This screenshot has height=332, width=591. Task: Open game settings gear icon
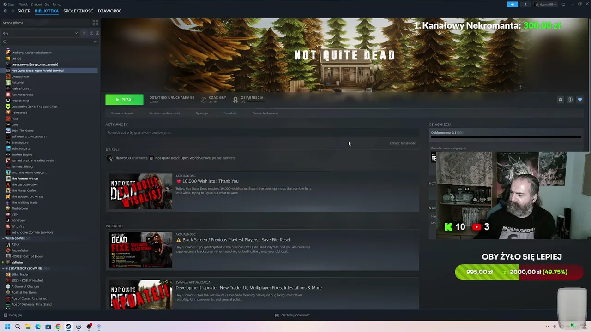[561, 100]
